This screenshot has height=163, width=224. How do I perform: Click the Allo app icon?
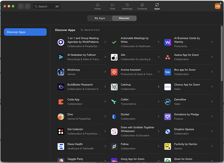(114, 57)
